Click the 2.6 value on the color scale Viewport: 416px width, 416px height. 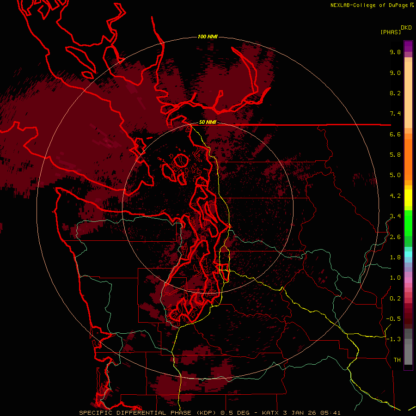pos(395,237)
